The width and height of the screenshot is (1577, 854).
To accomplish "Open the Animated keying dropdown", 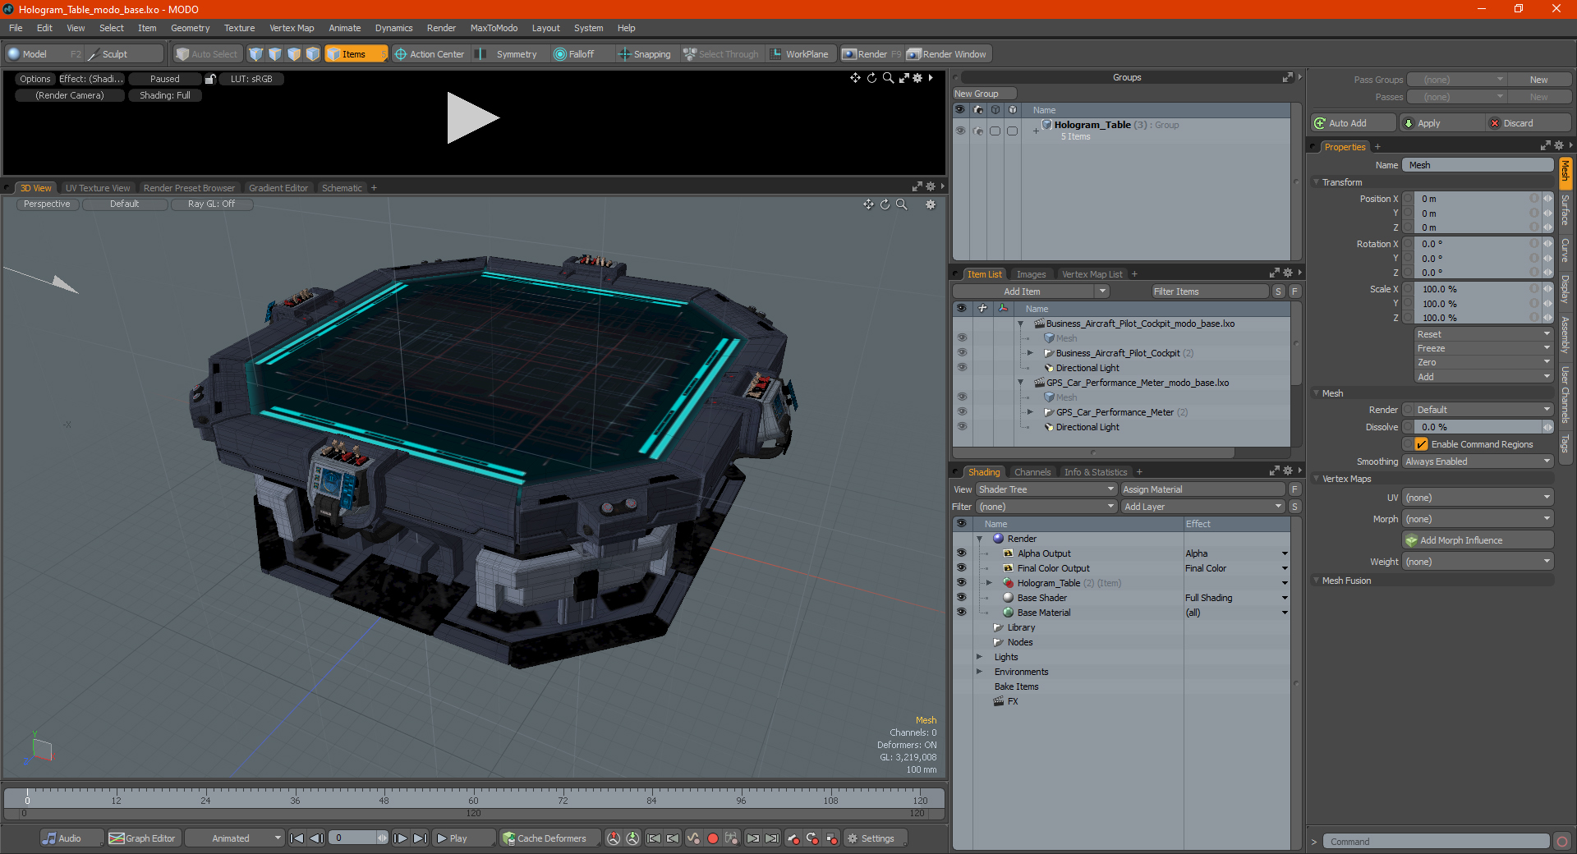I will 236,838.
